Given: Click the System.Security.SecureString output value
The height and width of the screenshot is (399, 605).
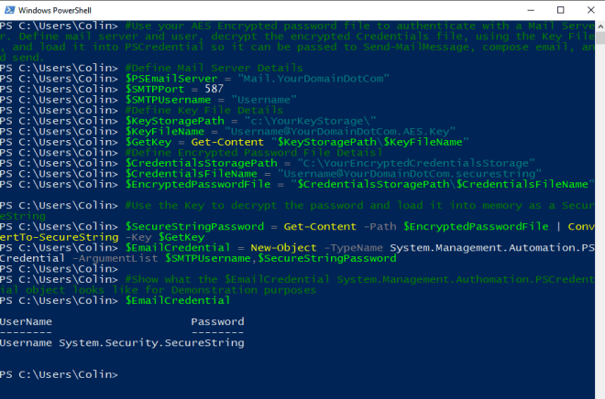Looking at the screenshot, I should click(151, 343).
